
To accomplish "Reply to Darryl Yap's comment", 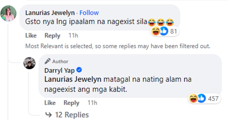I will coord(71,103).
